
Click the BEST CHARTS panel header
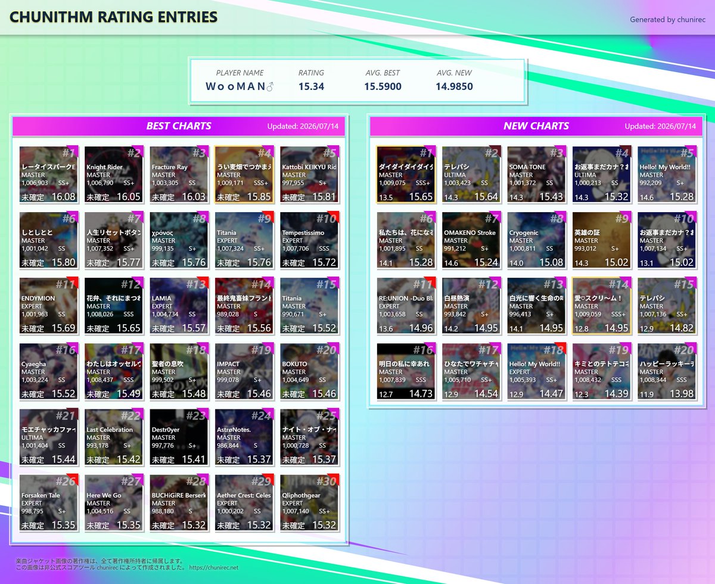[x=179, y=126]
